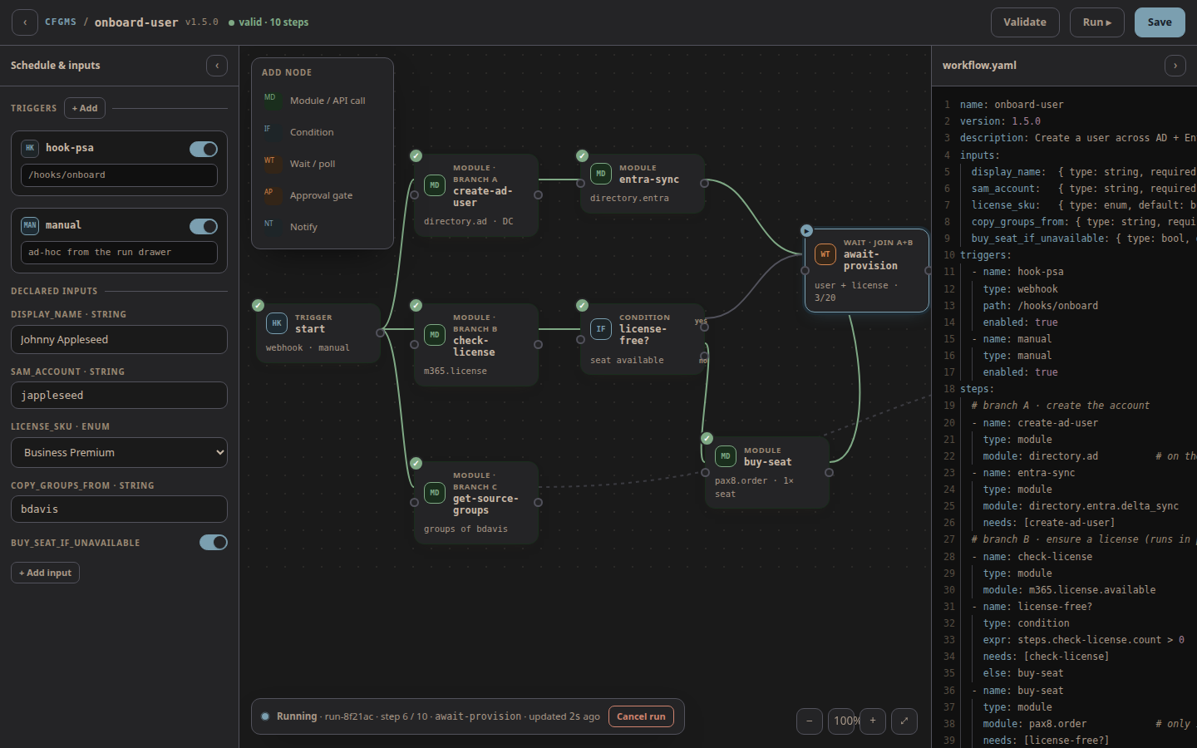The width and height of the screenshot is (1197, 748).
Task: Click the running play badge on await-provision node
Action: [807, 231]
